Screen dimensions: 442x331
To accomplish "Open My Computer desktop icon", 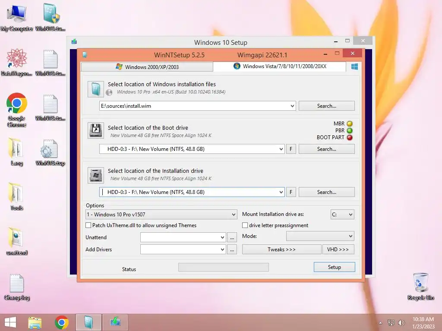I will (x=17, y=17).
